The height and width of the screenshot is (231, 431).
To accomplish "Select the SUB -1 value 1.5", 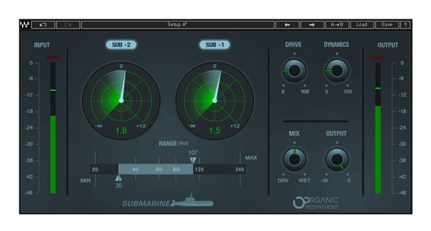I will pyautogui.click(x=214, y=131).
